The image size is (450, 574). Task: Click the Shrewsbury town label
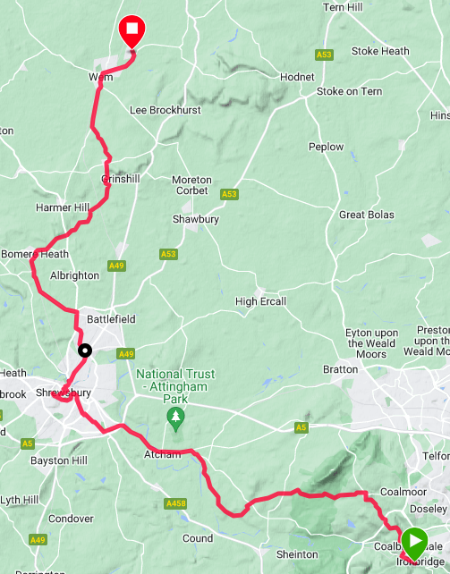coord(64,393)
